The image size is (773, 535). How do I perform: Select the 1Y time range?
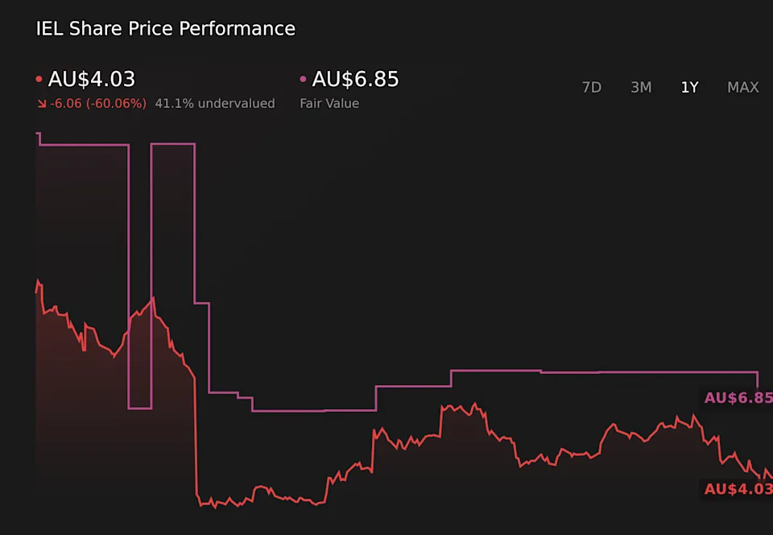(689, 87)
